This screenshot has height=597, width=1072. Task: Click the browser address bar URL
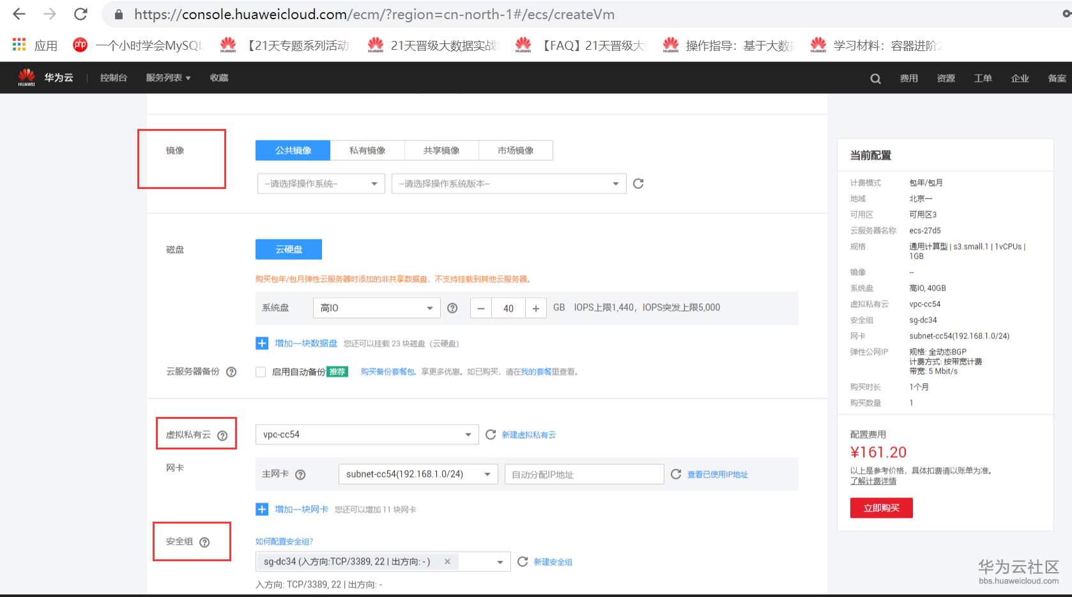click(374, 14)
